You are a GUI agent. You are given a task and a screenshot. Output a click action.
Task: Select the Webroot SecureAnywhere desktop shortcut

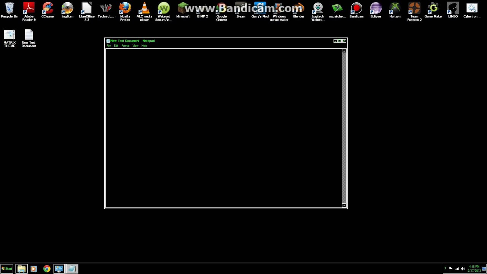point(164,12)
